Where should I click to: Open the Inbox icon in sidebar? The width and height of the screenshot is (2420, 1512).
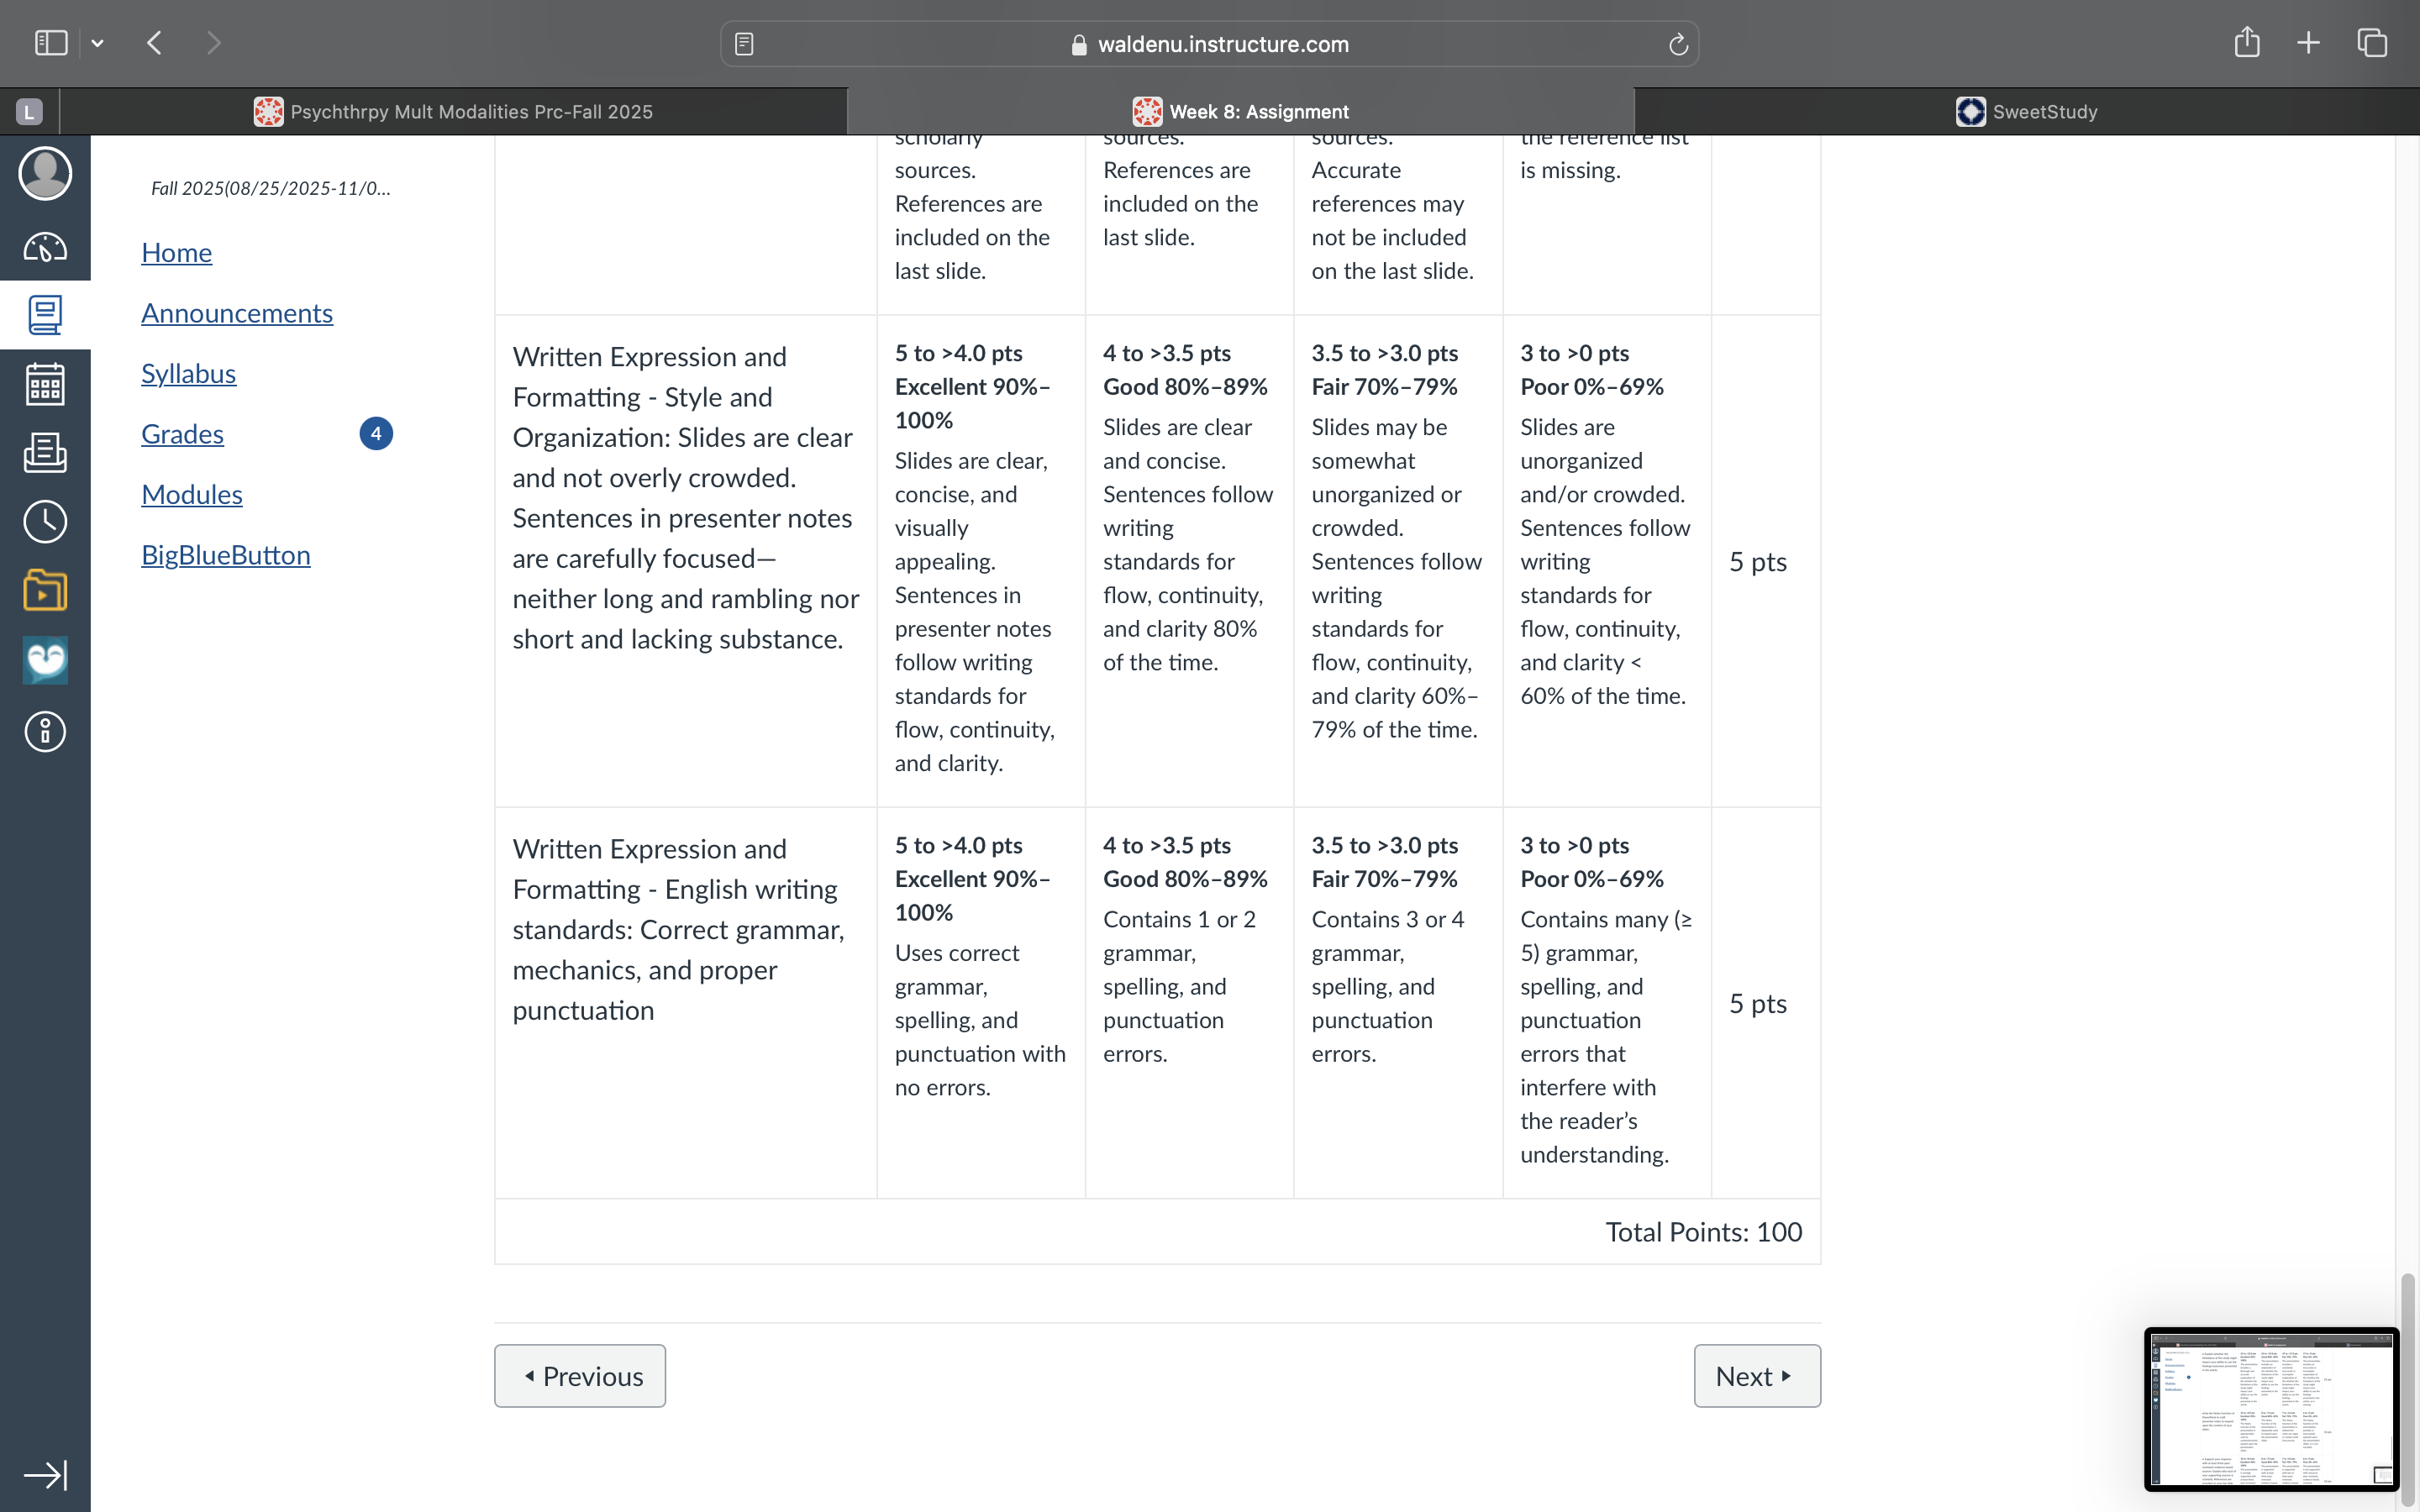45,453
